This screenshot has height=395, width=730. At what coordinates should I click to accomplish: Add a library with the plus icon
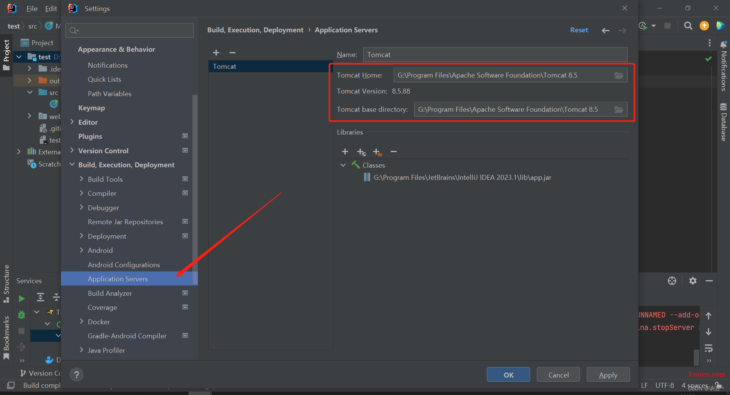coord(345,152)
